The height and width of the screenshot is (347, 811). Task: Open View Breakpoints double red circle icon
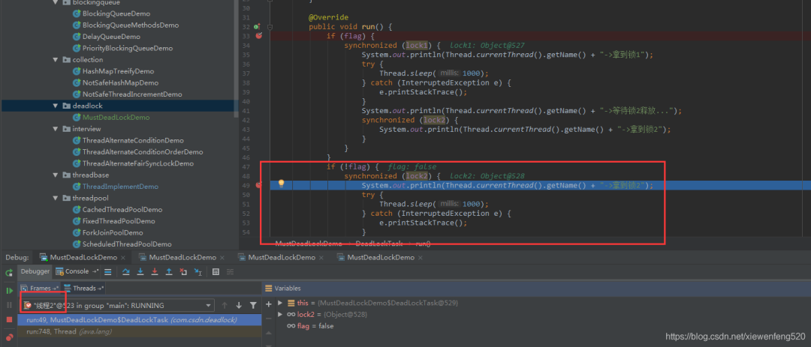tap(9, 338)
